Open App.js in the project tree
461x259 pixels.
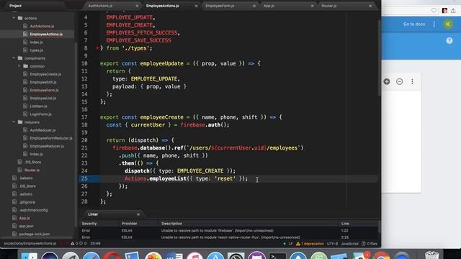coord(24,218)
